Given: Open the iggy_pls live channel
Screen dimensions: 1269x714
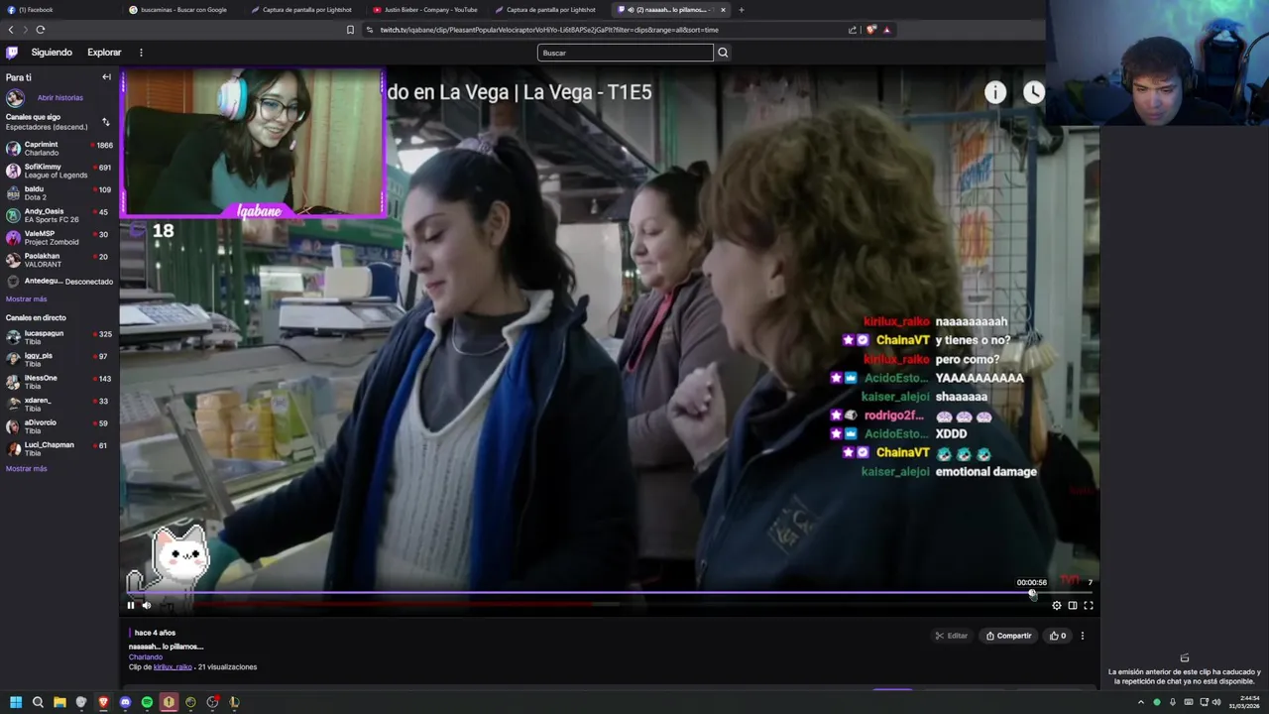Looking at the screenshot, I should click(58, 359).
